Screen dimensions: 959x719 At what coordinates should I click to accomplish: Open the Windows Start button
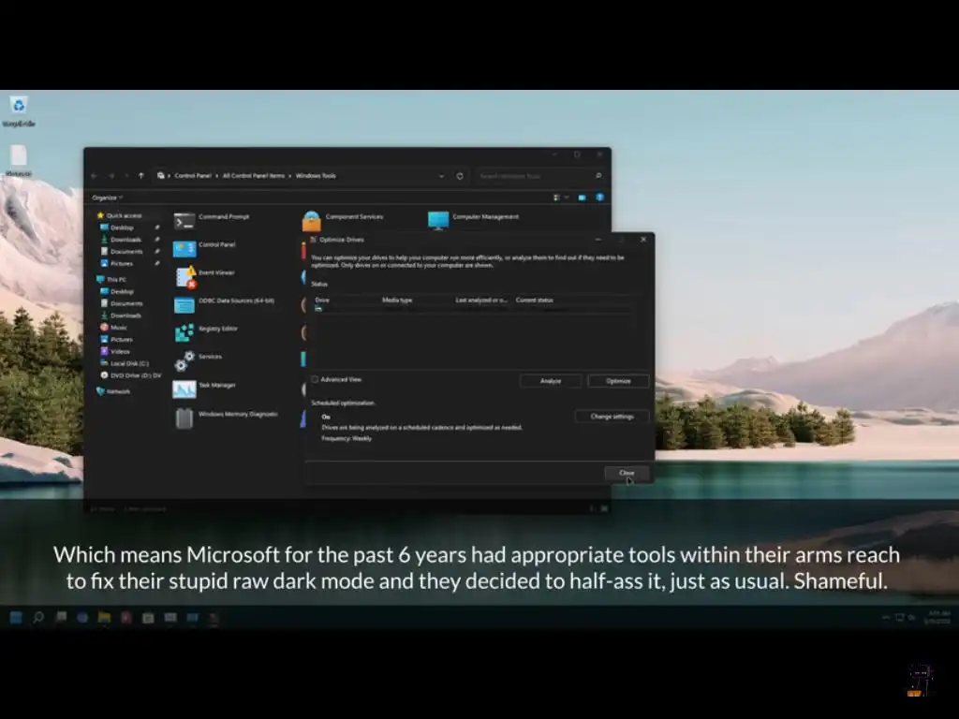coord(16,618)
